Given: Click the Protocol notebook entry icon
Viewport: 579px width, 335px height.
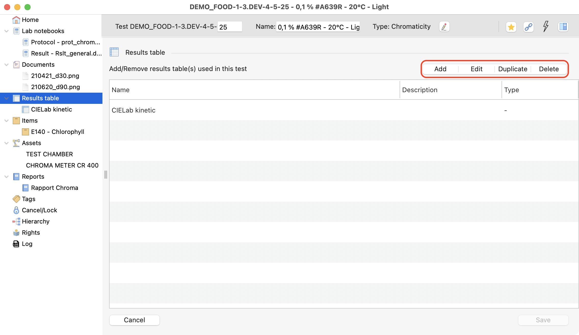Looking at the screenshot, I should pos(25,42).
